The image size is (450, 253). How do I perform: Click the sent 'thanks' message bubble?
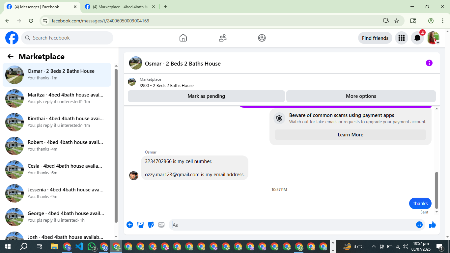click(x=420, y=204)
